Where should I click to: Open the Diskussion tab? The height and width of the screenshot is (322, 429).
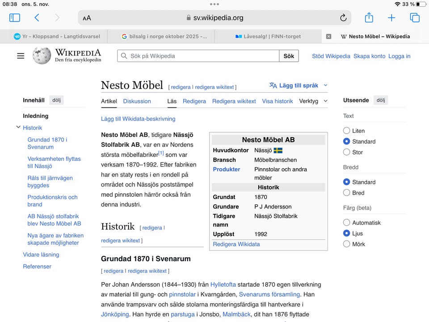(137, 101)
